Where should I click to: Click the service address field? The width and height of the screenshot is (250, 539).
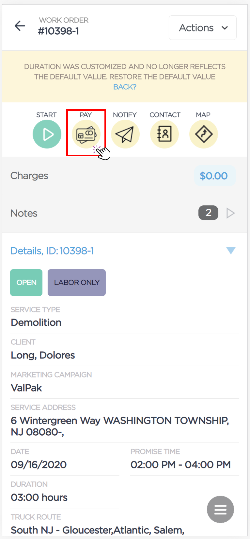125,421
